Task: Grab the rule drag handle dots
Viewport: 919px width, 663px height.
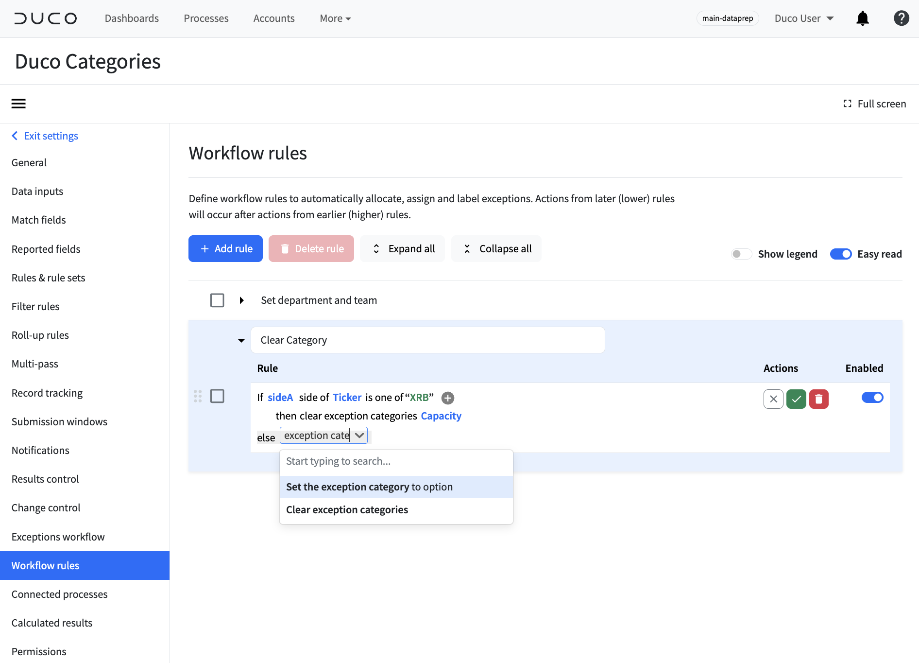Action: [x=198, y=396]
